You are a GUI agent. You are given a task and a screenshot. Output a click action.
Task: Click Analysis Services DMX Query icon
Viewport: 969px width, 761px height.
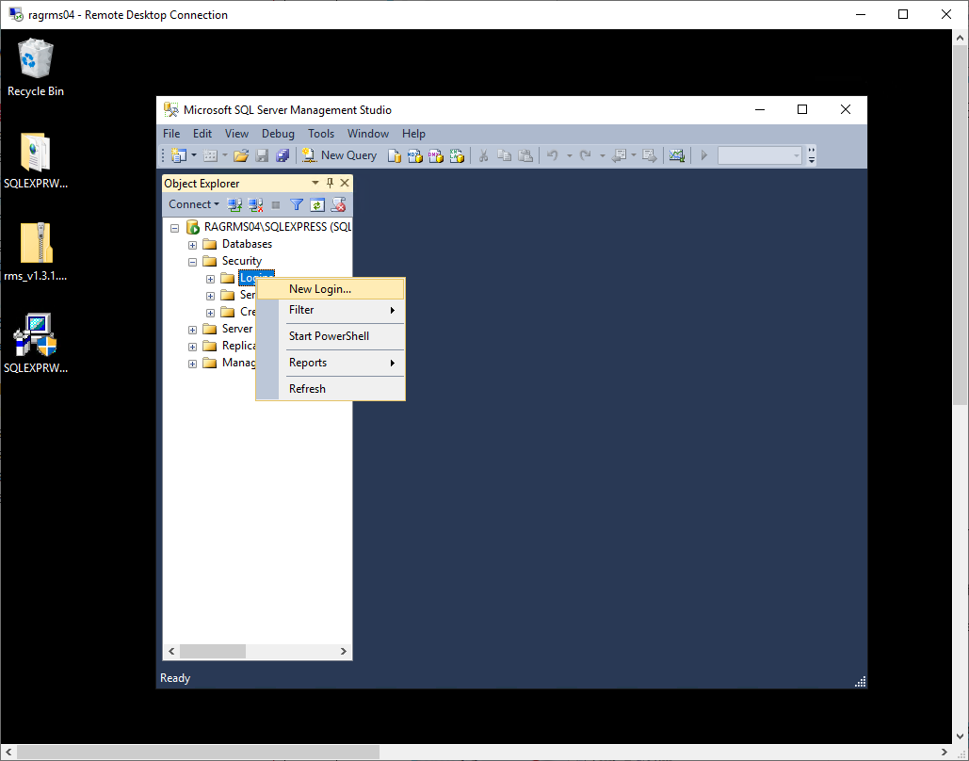pos(436,155)
